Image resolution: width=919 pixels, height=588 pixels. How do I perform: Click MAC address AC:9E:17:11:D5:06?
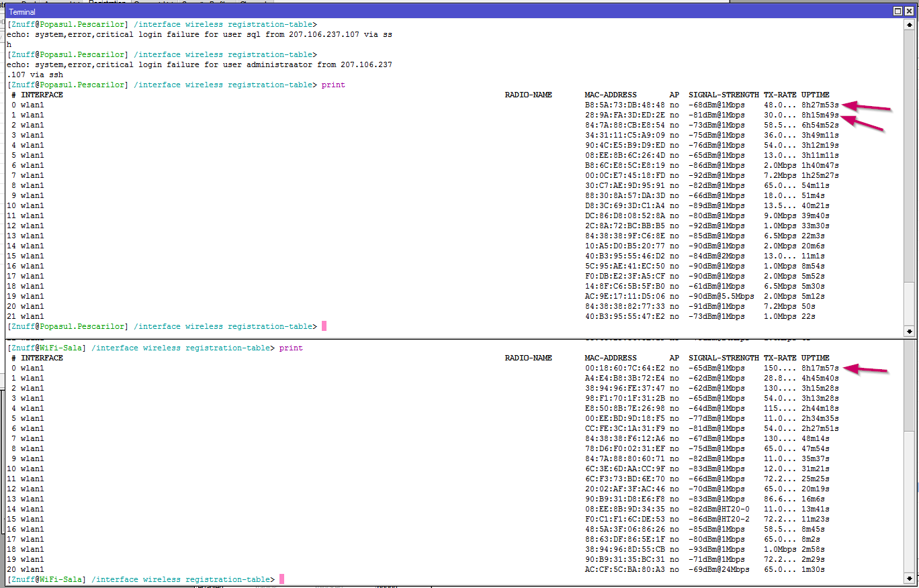[625, 296]
